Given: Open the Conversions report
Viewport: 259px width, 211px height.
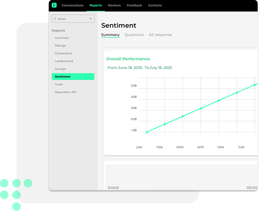Looking at the screenshot, I should point(64,54).
